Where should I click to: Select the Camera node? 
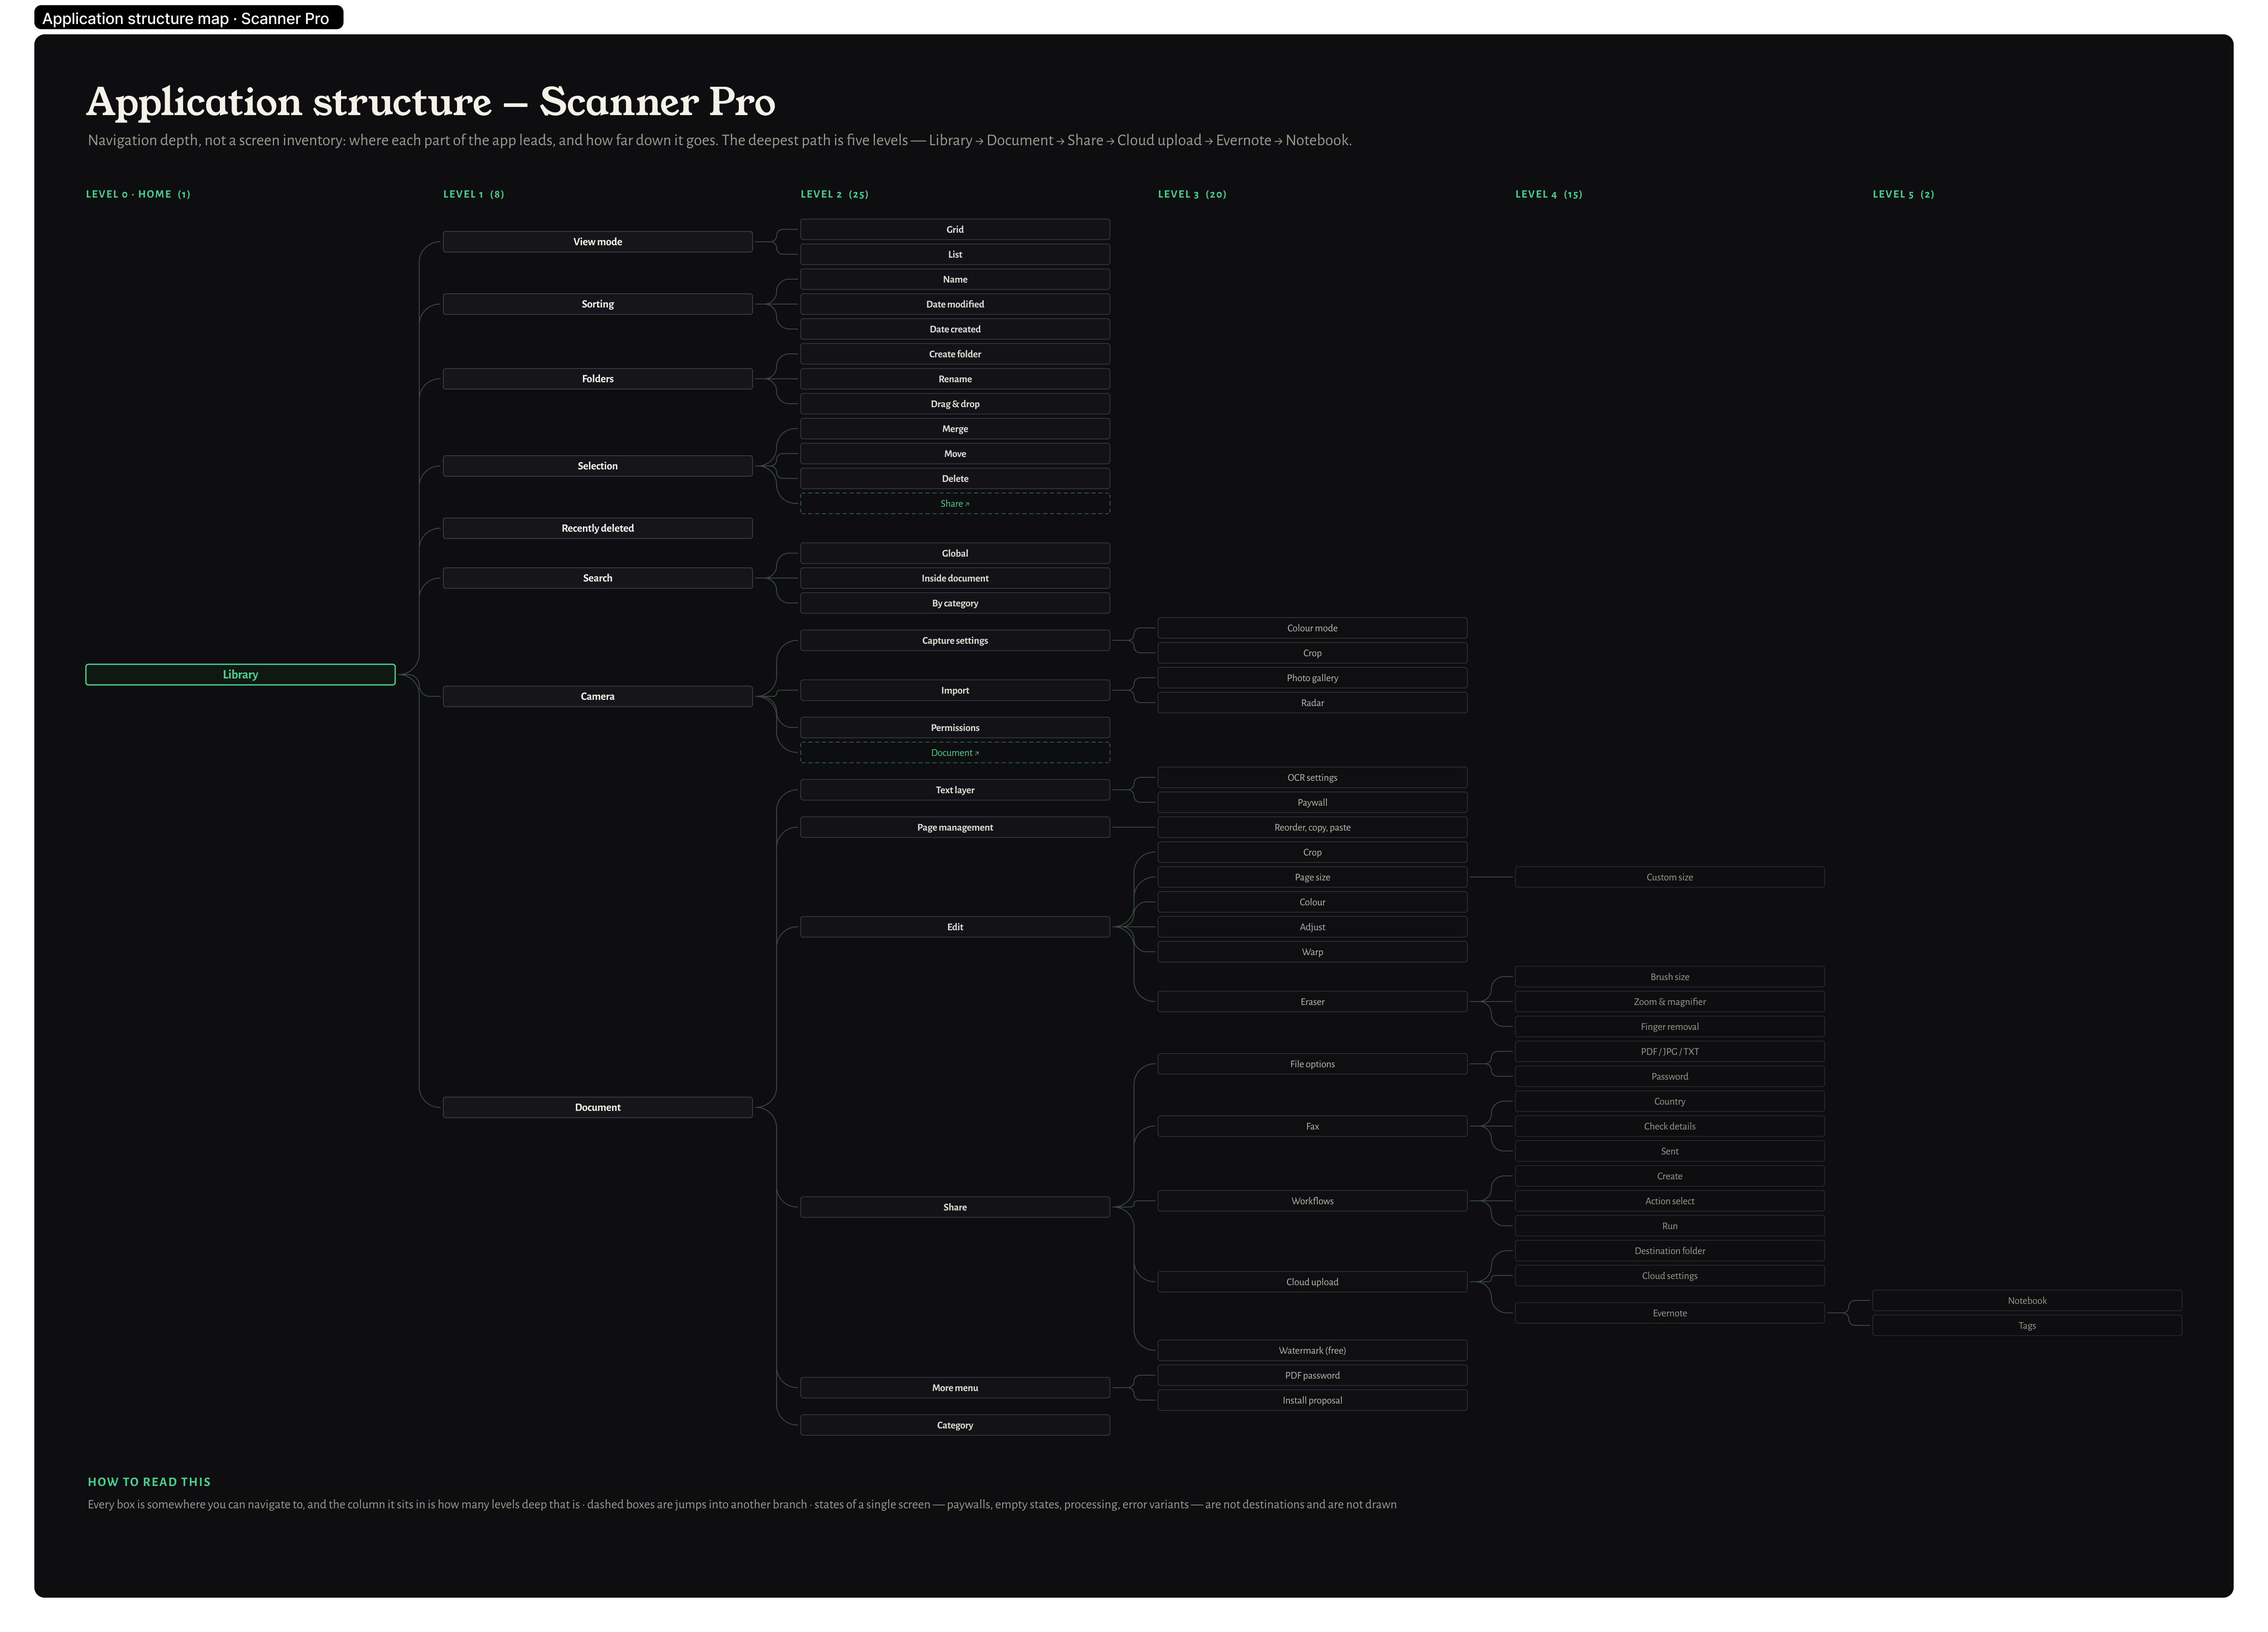coord(597,696)
